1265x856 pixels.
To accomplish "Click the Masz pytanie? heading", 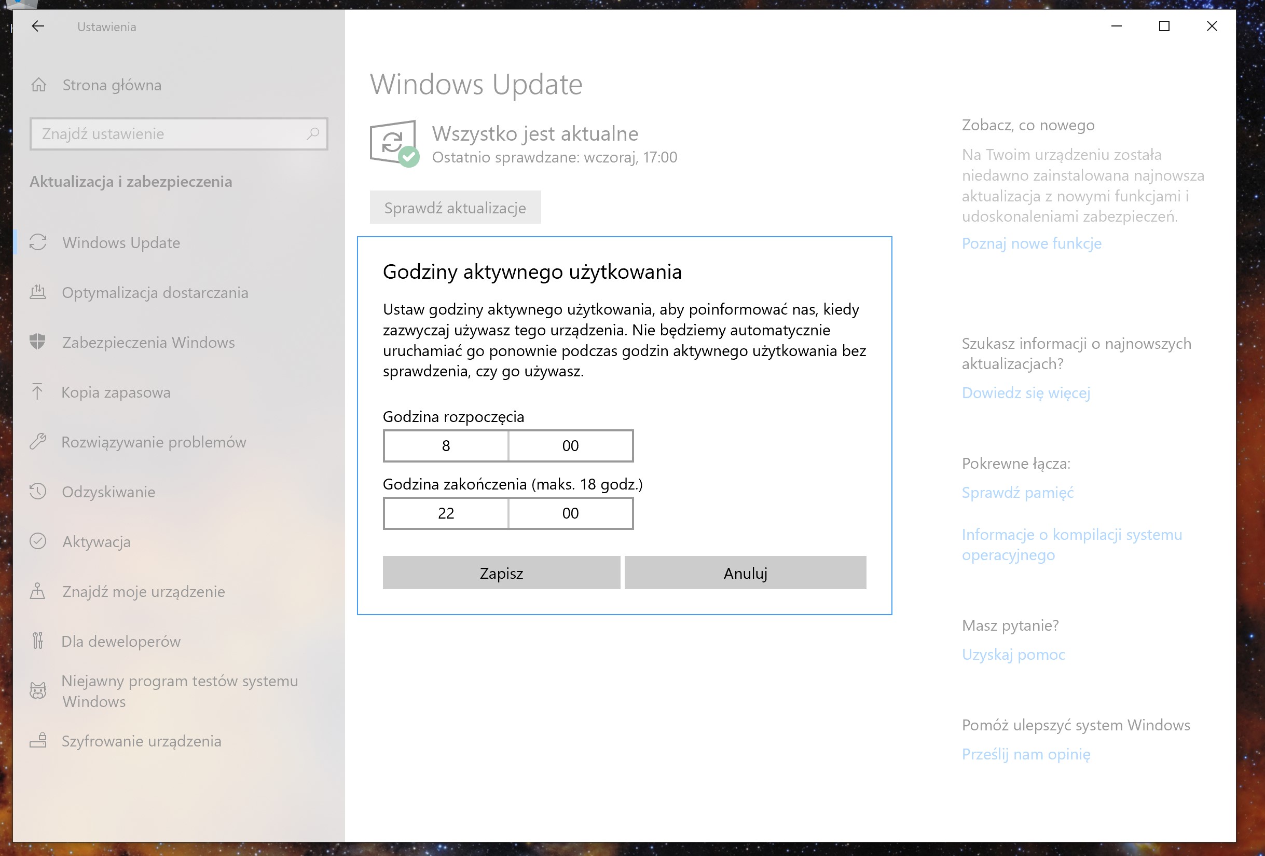I will pyautogui.click(x=1010, y=625).
